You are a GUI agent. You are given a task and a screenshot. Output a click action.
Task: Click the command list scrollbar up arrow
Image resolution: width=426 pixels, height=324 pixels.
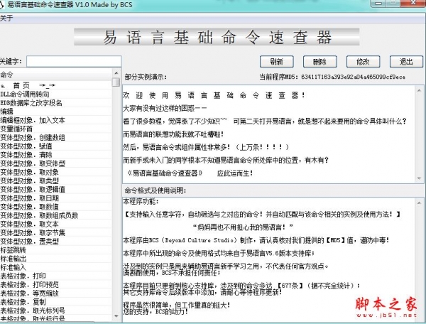116,75
